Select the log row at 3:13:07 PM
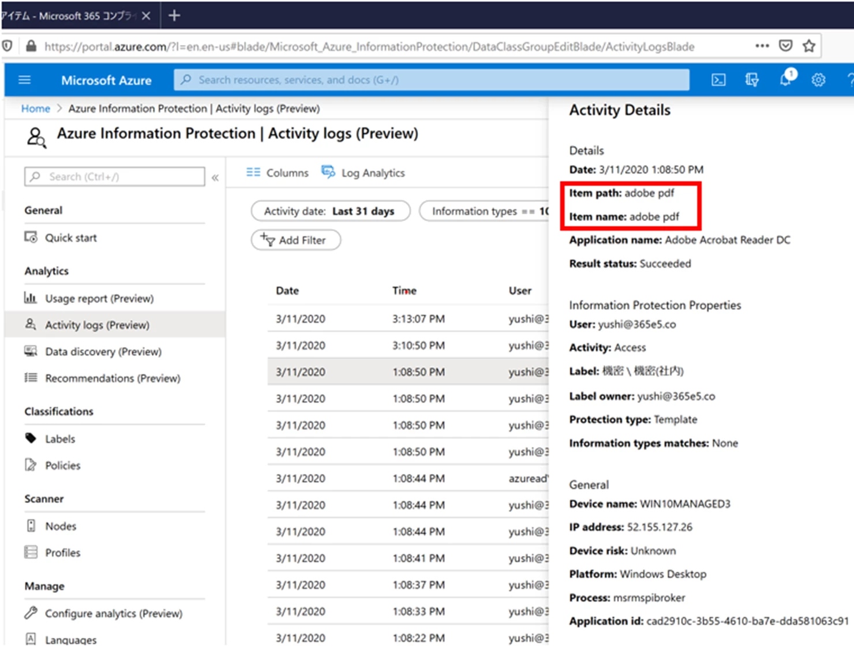Screen dimensions: 854x654 tap(408, 319)
